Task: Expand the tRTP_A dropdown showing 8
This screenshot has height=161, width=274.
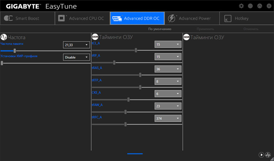Action: pyautogui.click(x=168, y=81)
